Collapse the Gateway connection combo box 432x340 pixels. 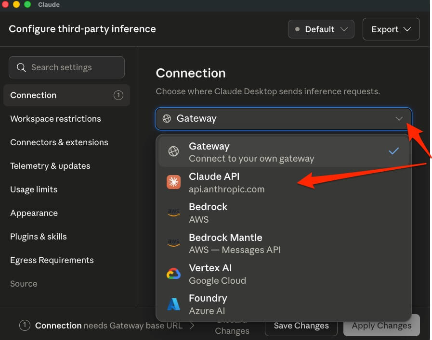(284, 119)
